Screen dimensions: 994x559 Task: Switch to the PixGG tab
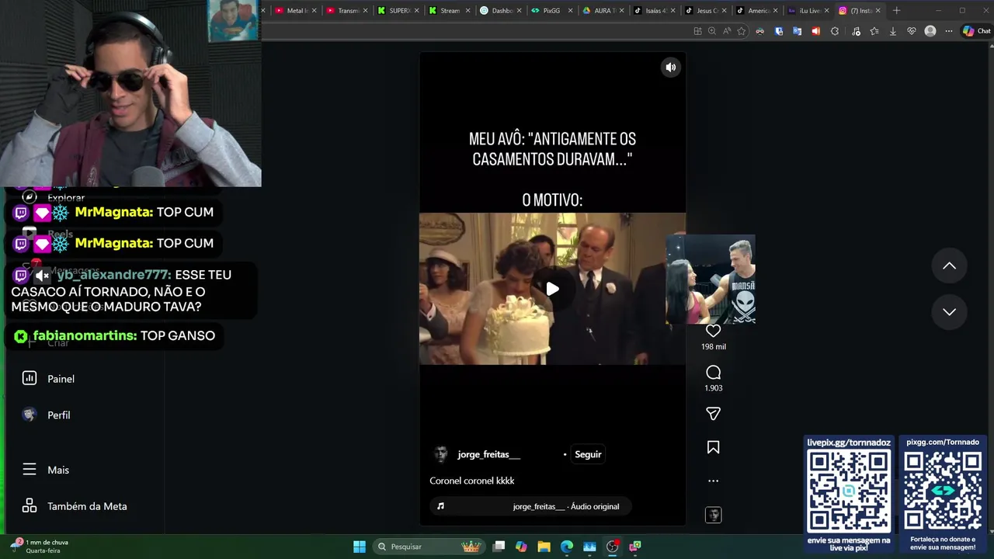[552, 11]
